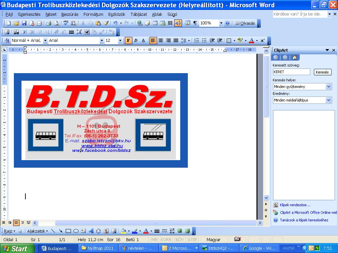Open Keresés helye collection dropdown

[328, 87]
